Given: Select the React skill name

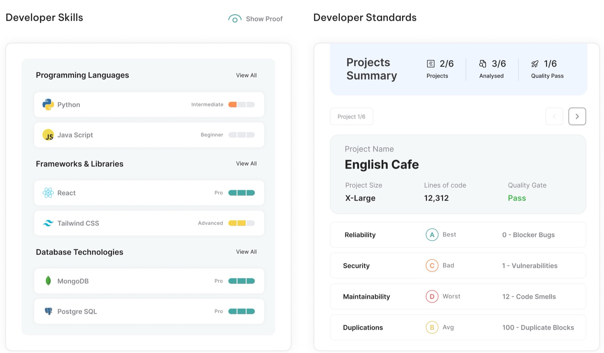Looking at the screenshot, I should 66,193.
